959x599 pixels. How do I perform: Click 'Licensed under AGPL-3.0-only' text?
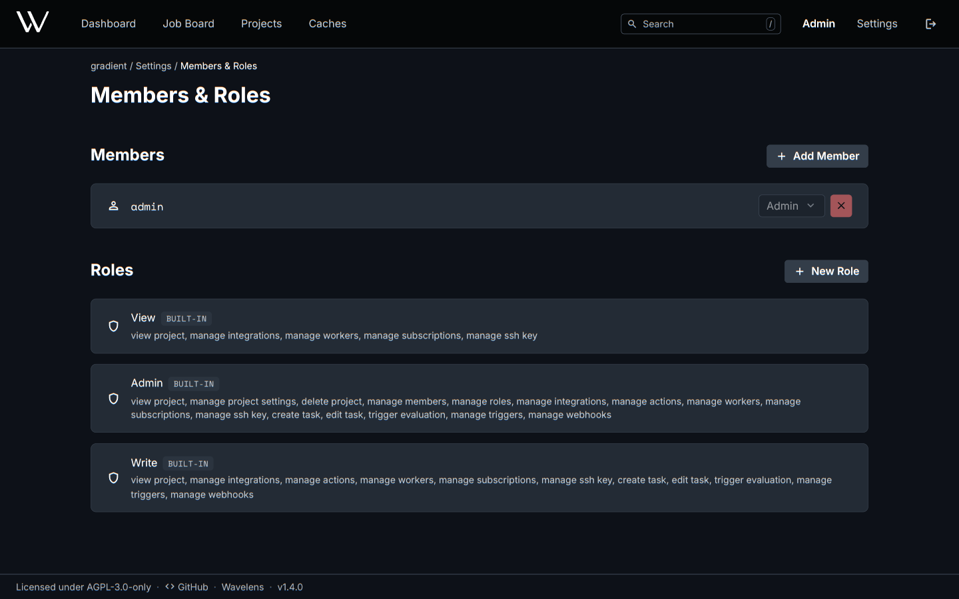coord(83,587)
